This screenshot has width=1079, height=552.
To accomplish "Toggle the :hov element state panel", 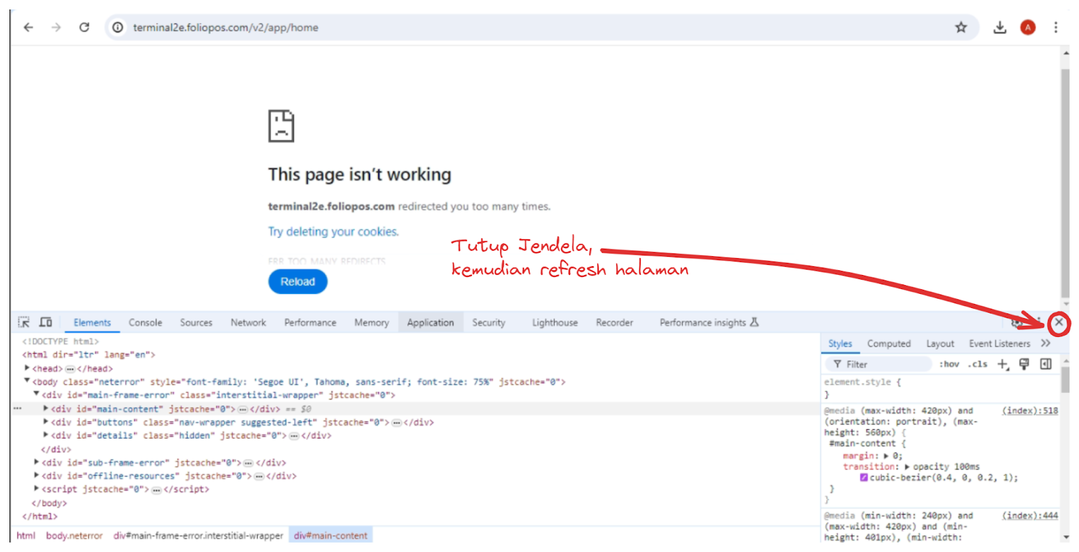I will click(949, 364).
